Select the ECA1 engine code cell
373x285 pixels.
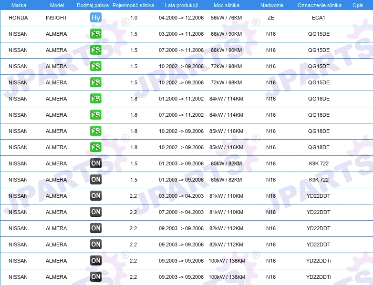319,18
